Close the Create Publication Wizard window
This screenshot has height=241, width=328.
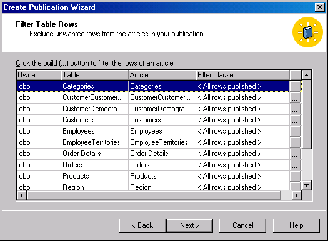coord(320,7)
